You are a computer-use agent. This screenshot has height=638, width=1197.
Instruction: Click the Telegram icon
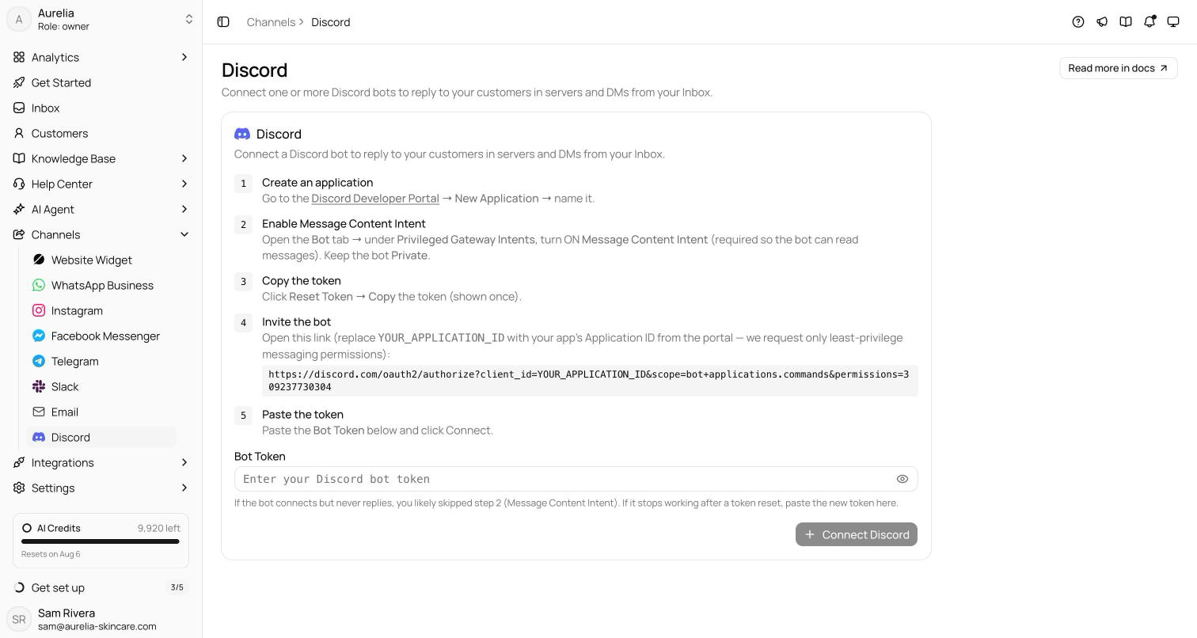[39, 361]
